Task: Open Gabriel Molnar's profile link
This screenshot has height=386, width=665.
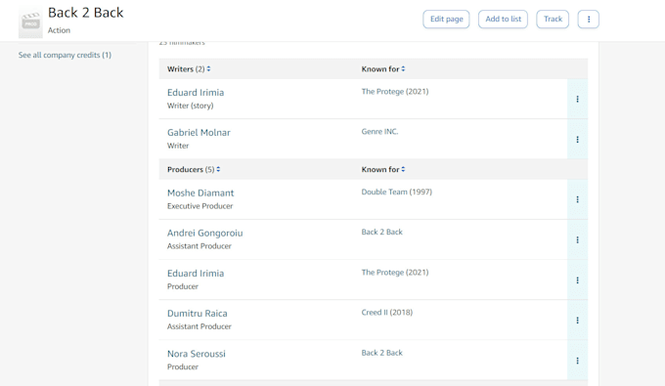Action: (199, 133)
